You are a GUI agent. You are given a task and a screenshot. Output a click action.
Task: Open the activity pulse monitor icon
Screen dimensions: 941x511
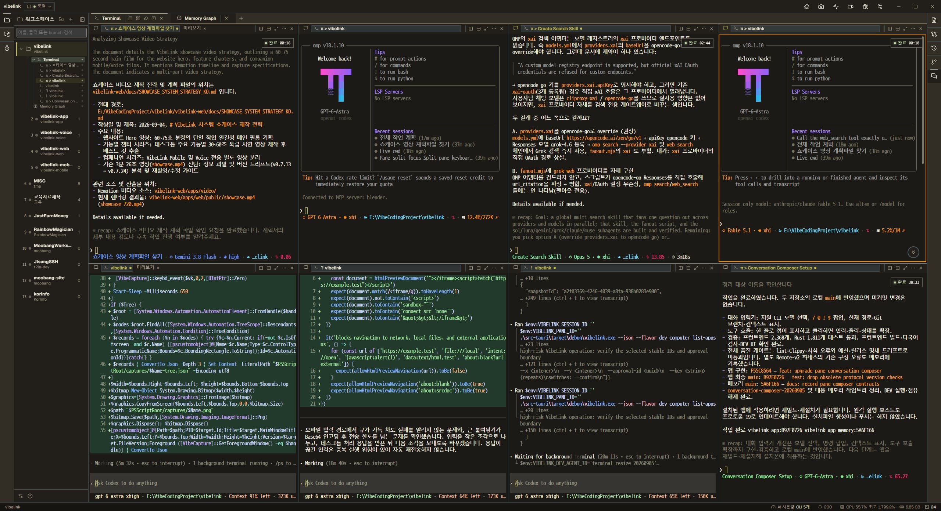point(836,7)
